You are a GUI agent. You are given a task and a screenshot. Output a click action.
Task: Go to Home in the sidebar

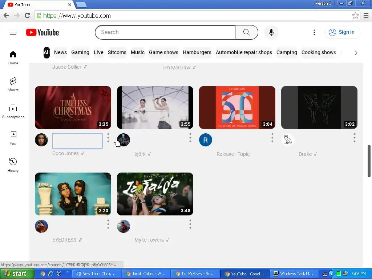[x=13, y=58]
